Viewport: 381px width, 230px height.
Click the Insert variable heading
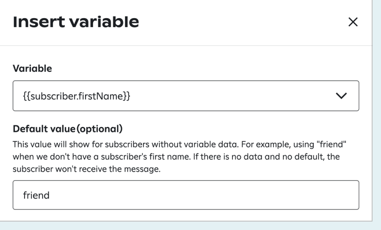[x=76, y=22]
